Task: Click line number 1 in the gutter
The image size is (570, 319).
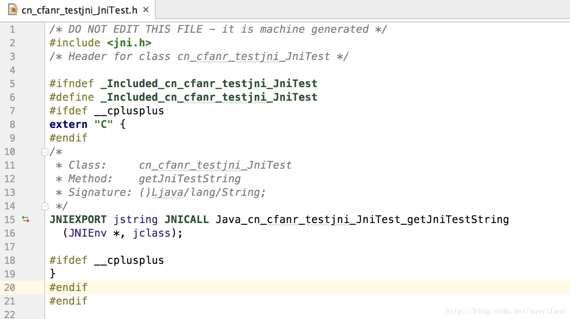Action: click(12, 29)
